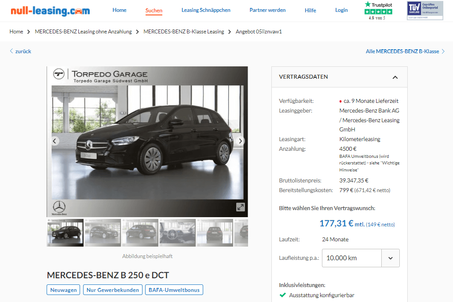
Task: Open the Trustpilot rating badge
Action: coord(378,11)
